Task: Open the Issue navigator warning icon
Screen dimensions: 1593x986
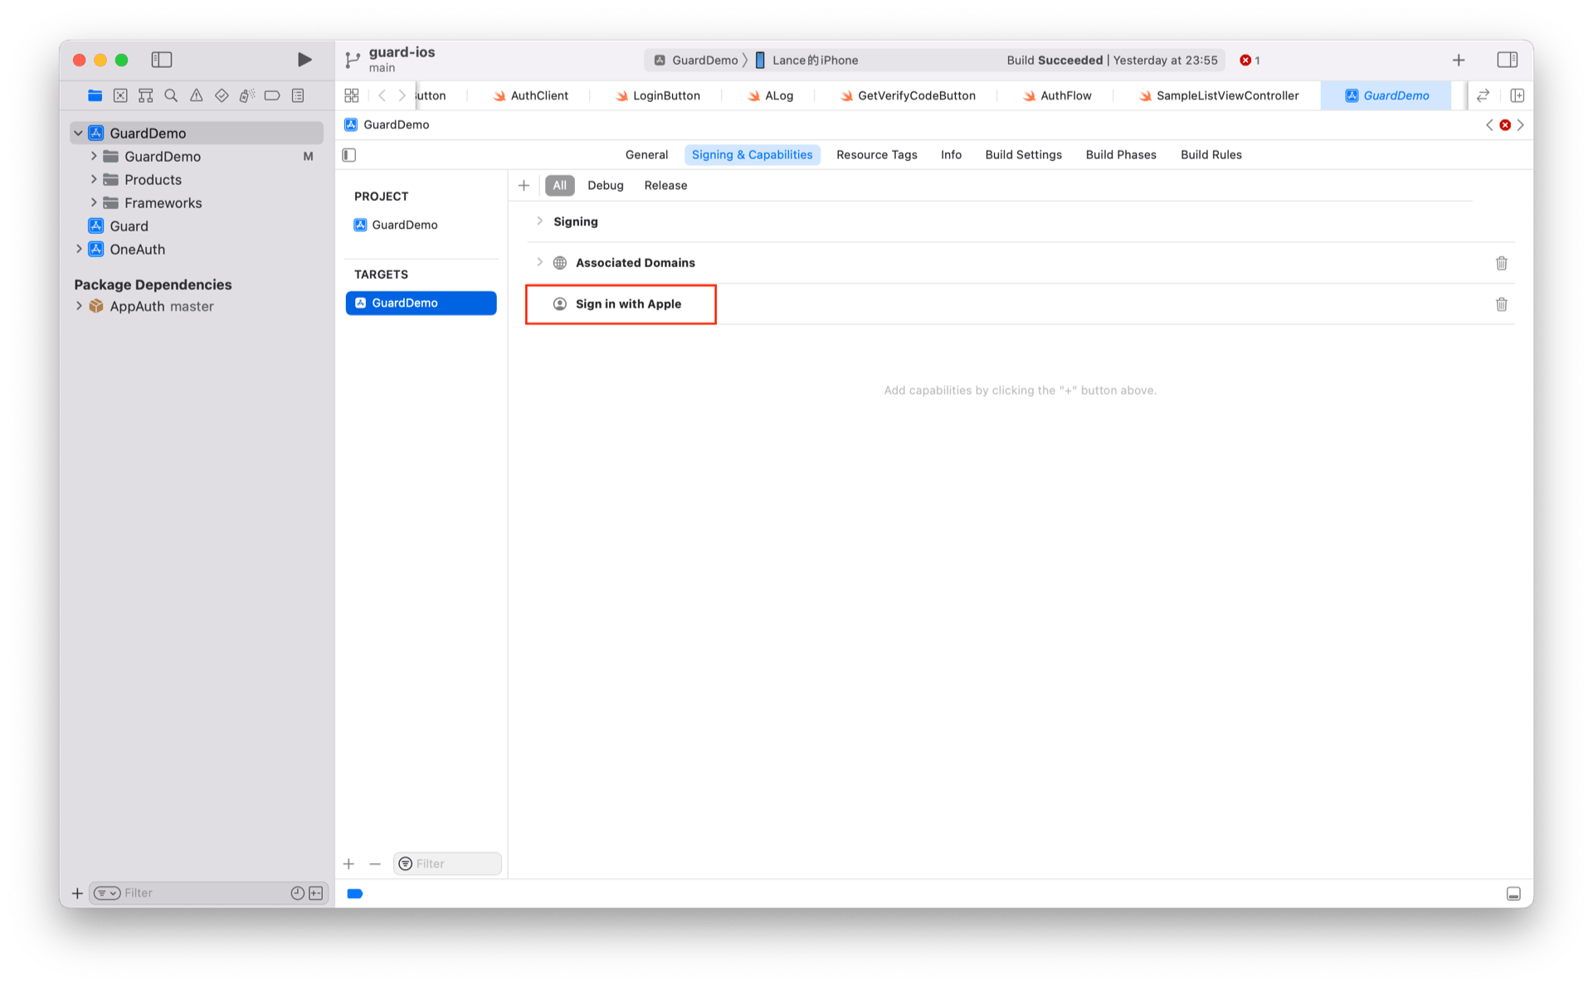Action: (196, 95)
